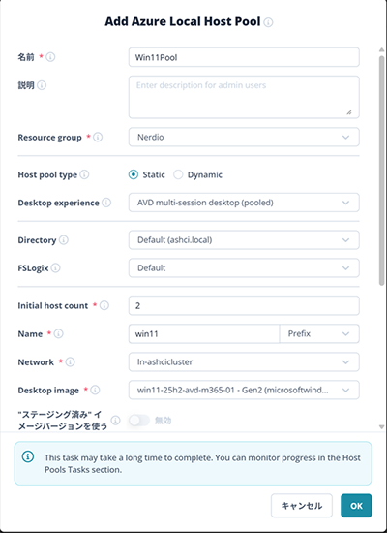Open the Network dropdown
This screenshot has width=387, height=533.
[x=244, y=361]
